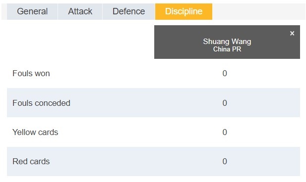Click the Fouls won value of 0
The image size is (306, 182).
[225, 73]
